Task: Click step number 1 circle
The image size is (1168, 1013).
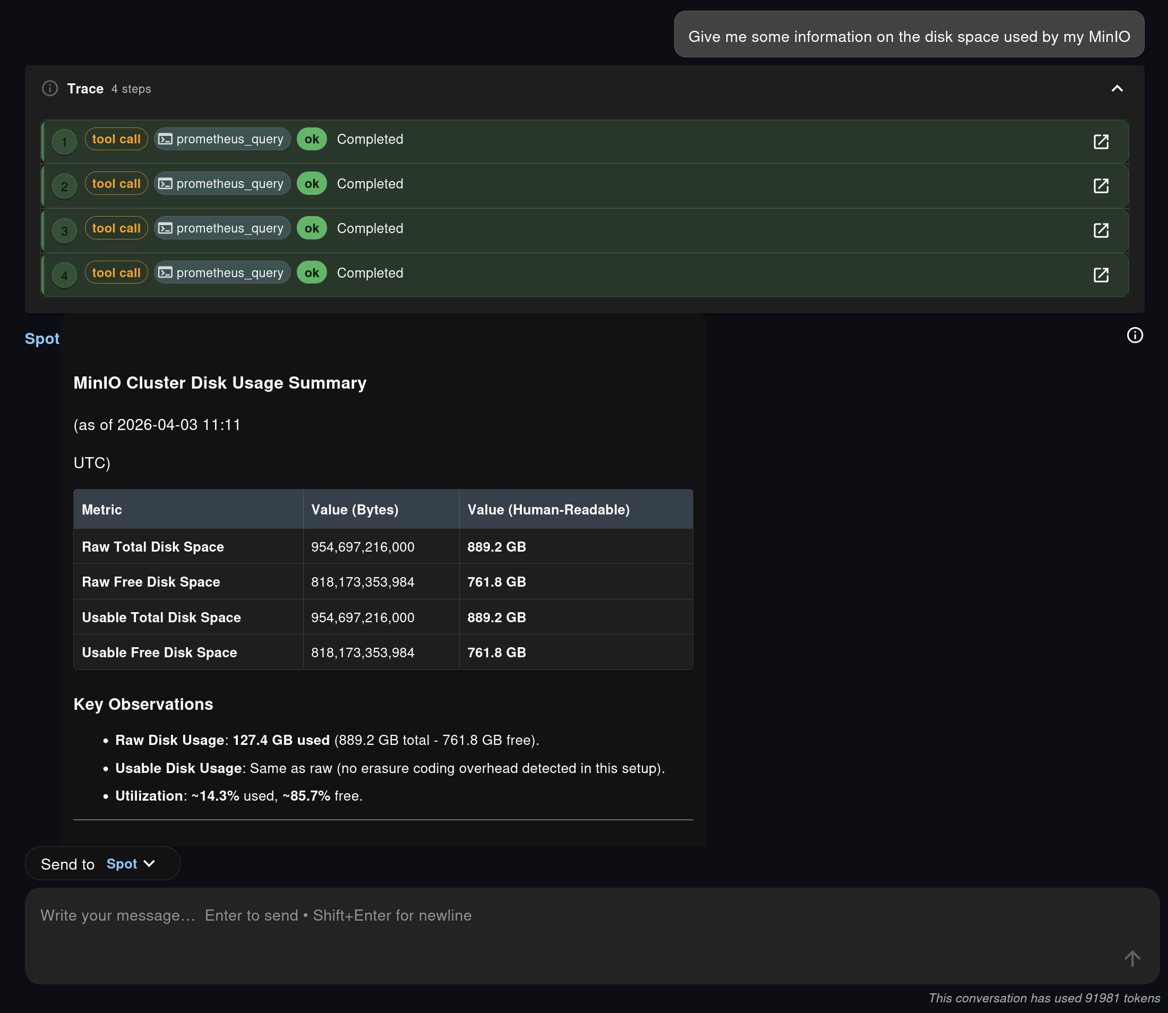Action: coord(64,142)
